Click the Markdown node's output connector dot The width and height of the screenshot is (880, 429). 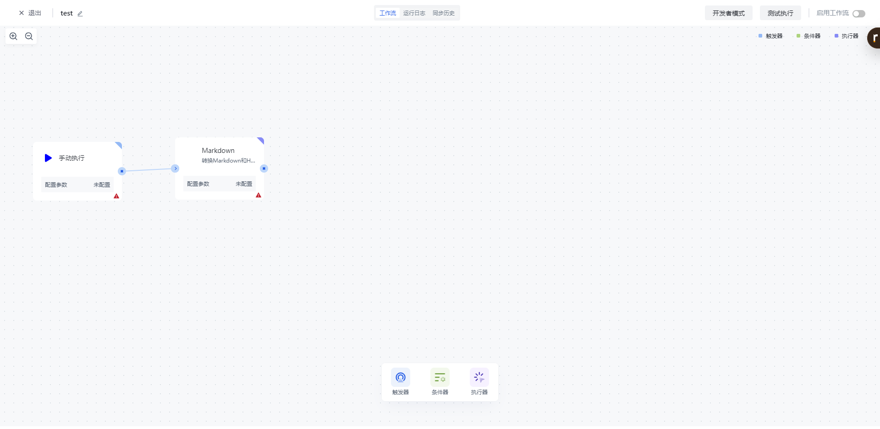tap(264, 168)
